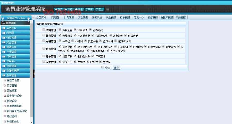Click the page icon next to 参数设定

(5, 101)
